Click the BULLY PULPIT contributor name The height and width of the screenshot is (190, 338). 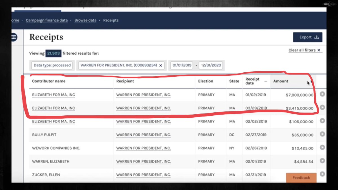coord(44,135)
